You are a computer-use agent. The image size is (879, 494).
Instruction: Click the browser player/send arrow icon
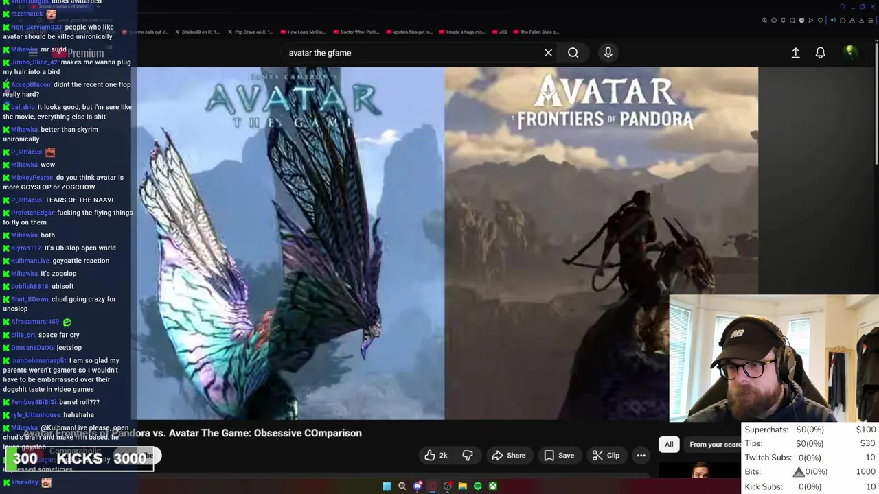[811, 21]
